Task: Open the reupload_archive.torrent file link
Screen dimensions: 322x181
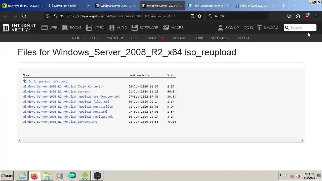Action: click(71, 97)
